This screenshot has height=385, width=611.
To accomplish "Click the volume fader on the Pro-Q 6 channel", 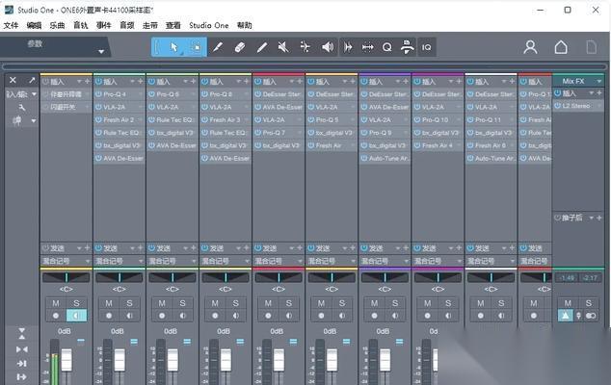I will pyautogui.click(x=173, y=360).
